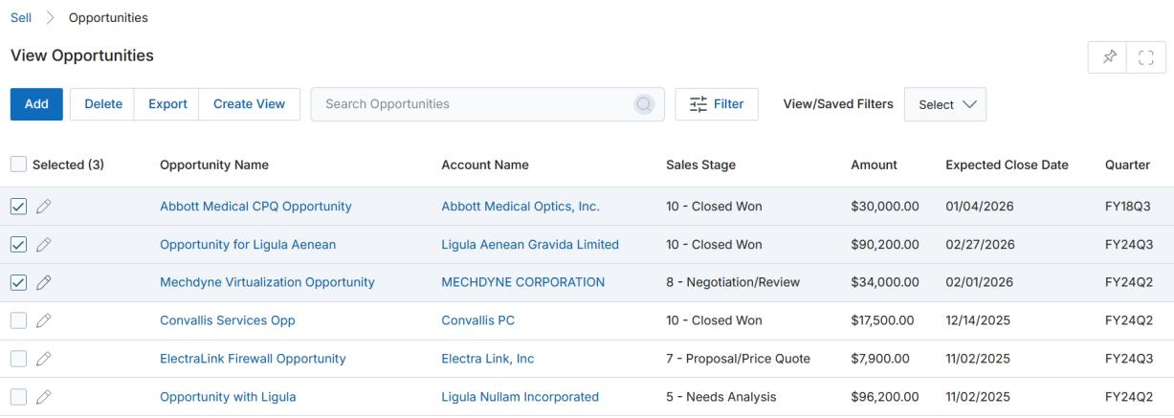
Task: Open the View/Saved Filters Select dropdown
Action: tap(945, 104)
